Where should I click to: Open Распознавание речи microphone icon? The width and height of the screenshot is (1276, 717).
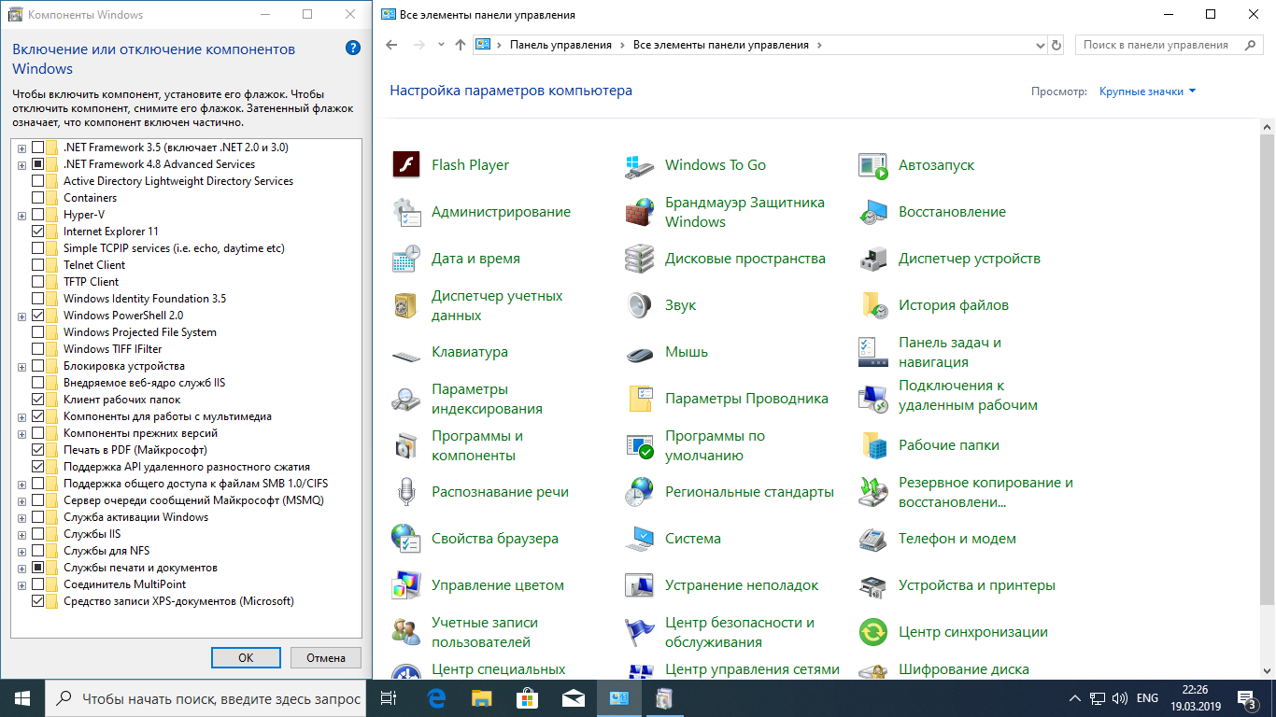406,492
